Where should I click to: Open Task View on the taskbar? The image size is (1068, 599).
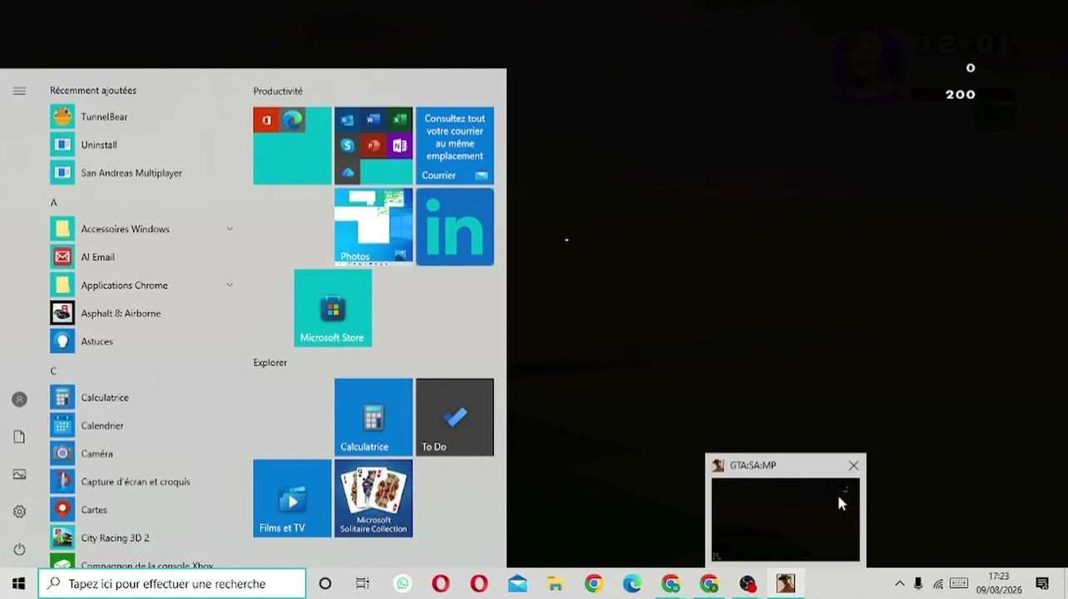tap(363, 584)
